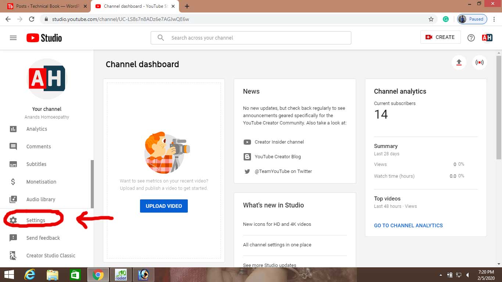Switch to the WordPress Posts browser tab
Screen dimensions: 502x282
coord(46,6)
